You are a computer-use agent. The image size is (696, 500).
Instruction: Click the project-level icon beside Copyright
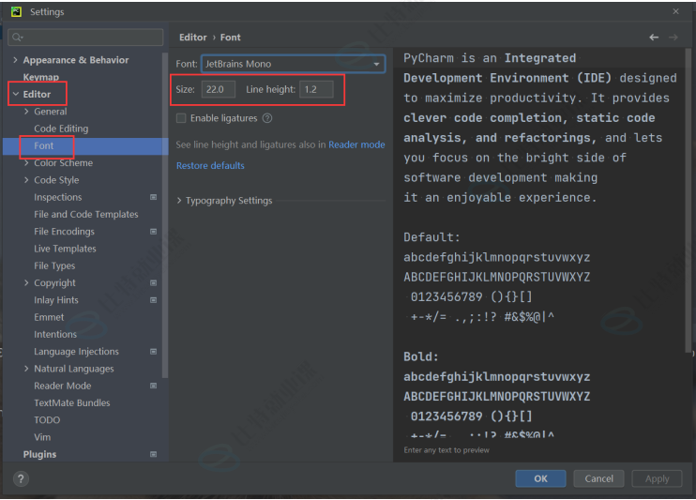(x=153, y=283)
